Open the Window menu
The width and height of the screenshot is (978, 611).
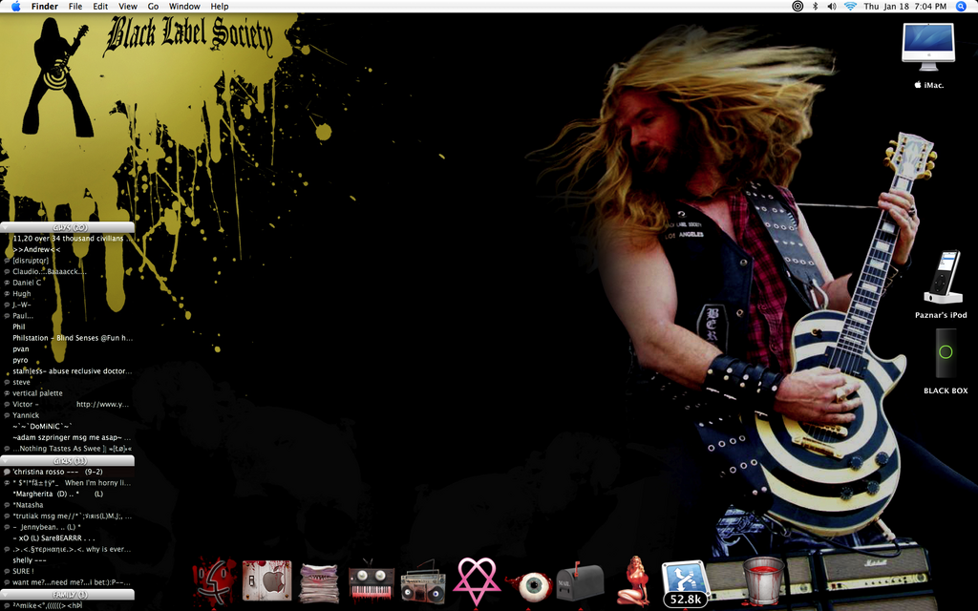tap(184, 7)
